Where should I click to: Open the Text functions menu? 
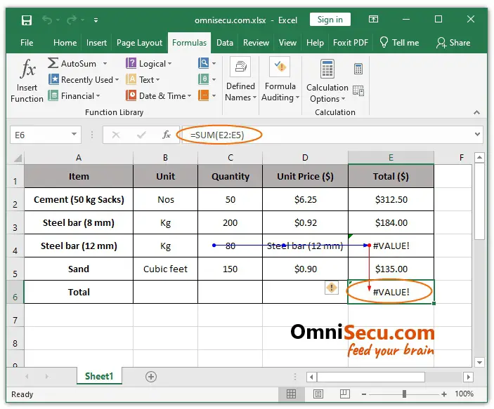[143, 79]
